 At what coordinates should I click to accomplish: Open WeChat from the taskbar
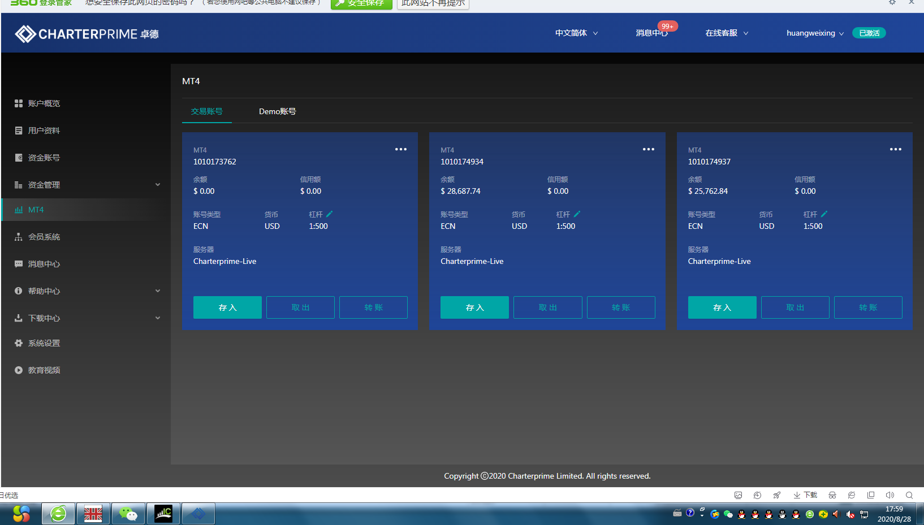pos(128,514)
